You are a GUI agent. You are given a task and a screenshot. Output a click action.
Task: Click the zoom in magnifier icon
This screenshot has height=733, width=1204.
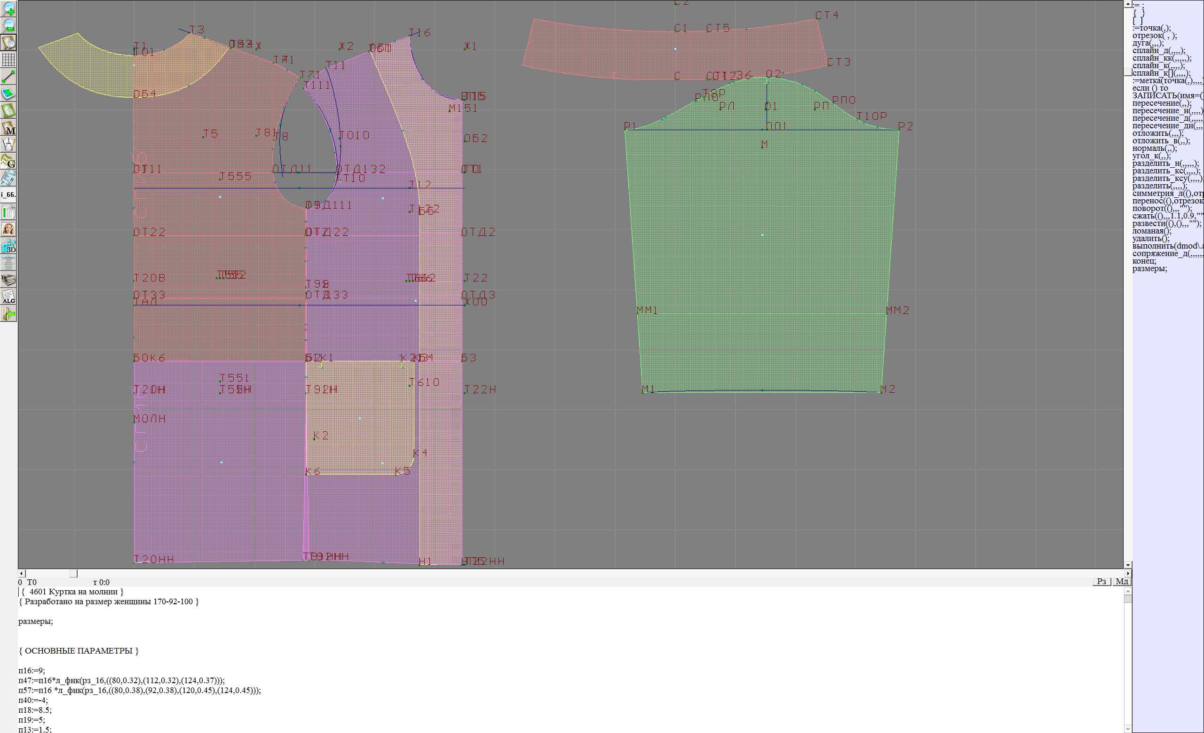(8, 8)
